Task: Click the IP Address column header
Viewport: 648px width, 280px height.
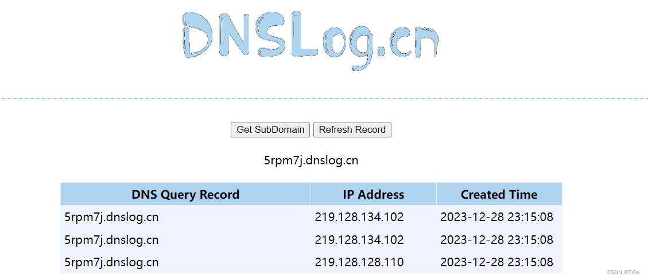Action: [374, 194]
